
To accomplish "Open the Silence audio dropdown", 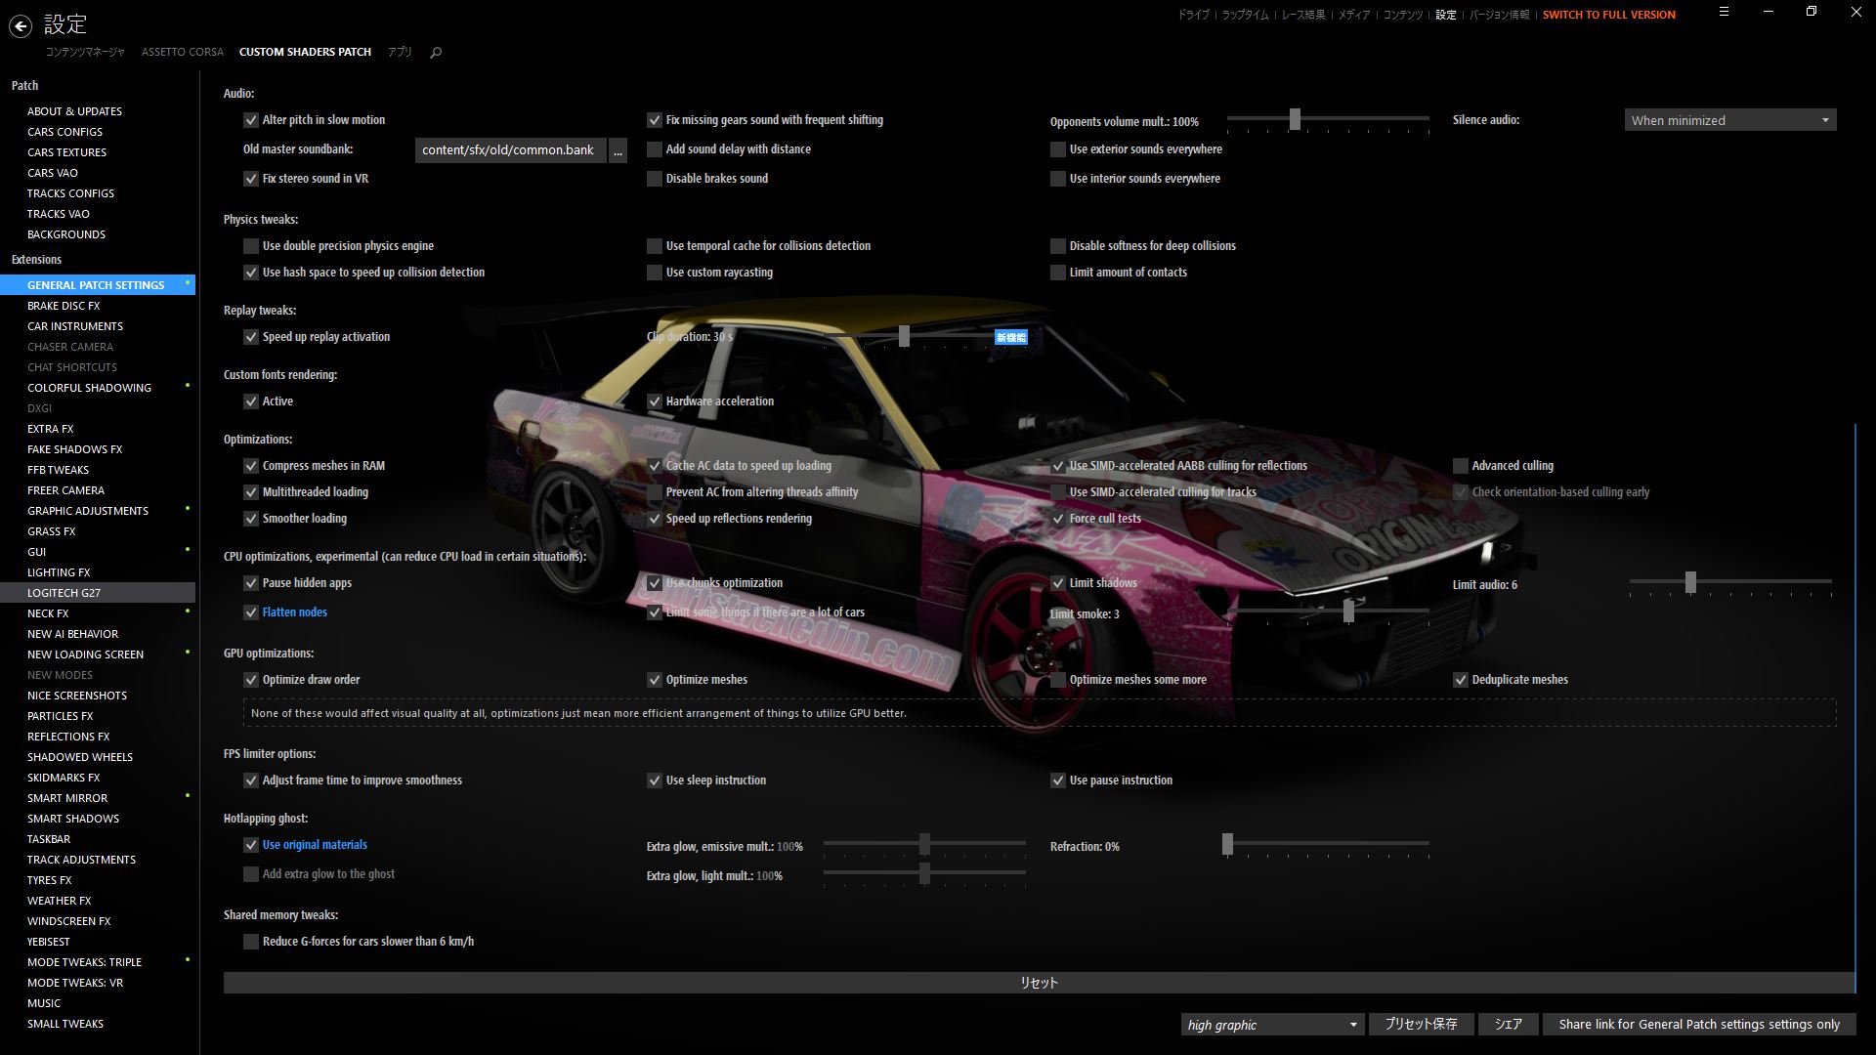I will pos(1729,120).
